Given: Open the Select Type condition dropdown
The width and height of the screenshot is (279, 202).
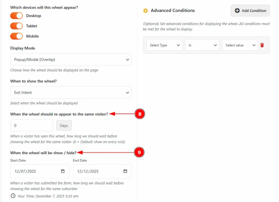Looking at the screenshot, I should point(164,45).
